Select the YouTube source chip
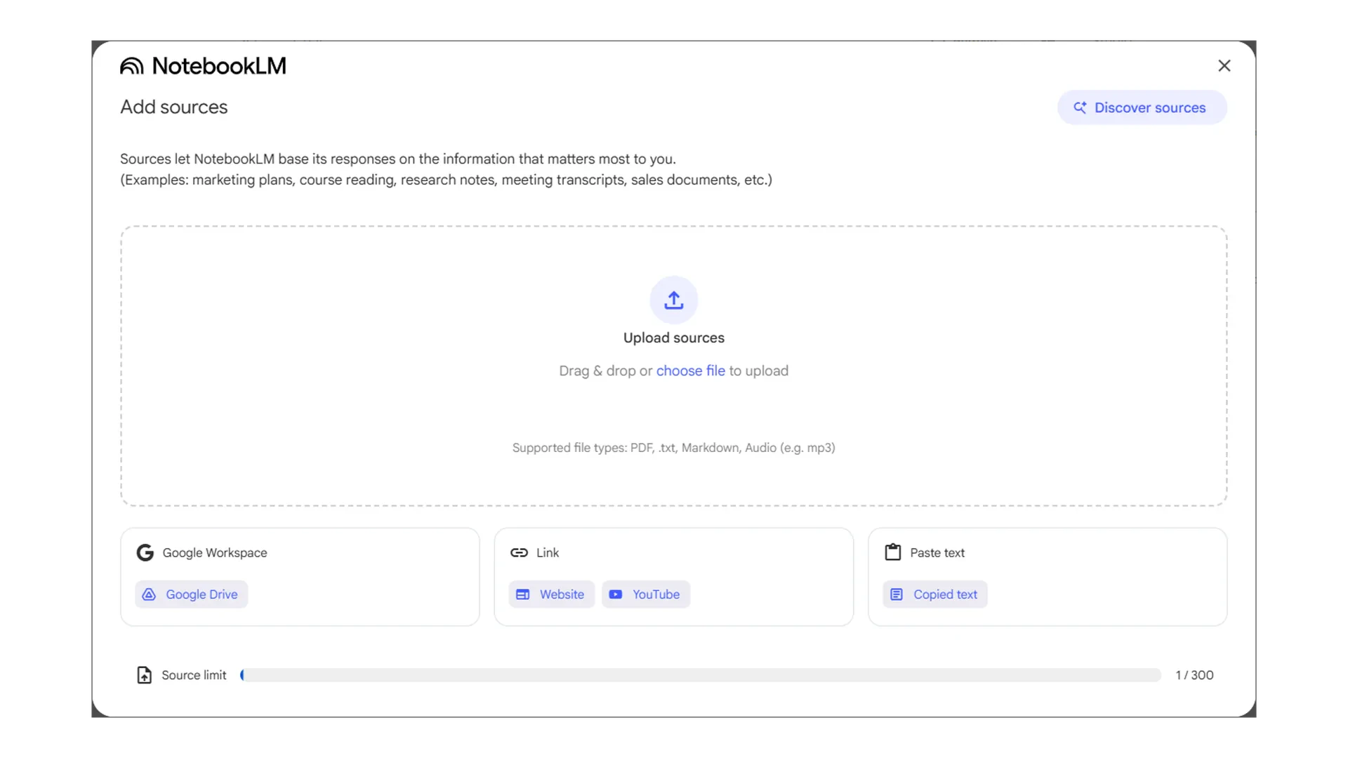 pos(645,594)
